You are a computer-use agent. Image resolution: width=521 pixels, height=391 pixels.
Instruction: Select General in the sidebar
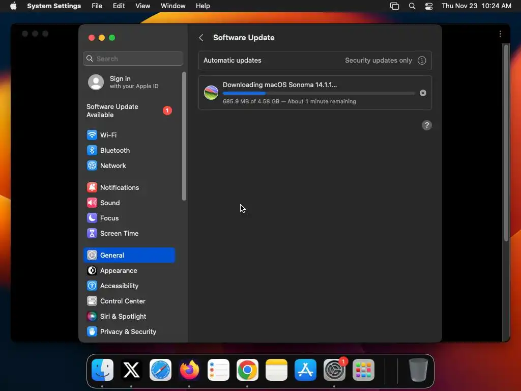coord(129,256)
